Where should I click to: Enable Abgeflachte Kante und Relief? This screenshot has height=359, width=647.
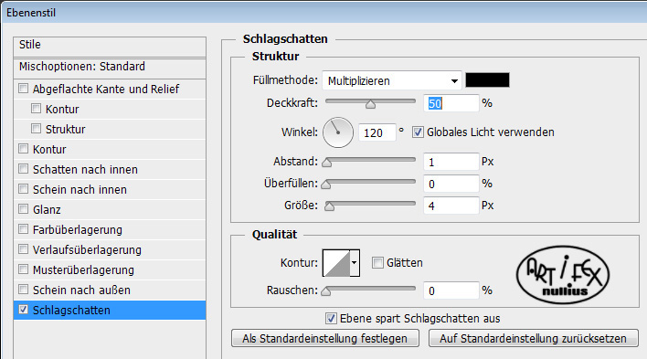[x=24, y=89]
